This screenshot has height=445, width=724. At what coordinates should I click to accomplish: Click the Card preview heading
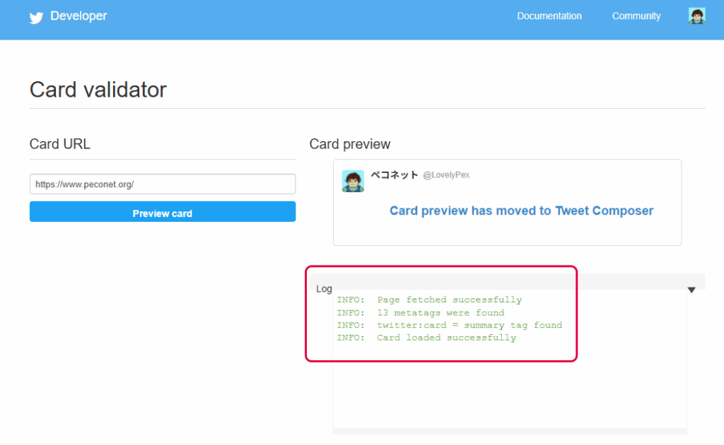[x=349, y=144]
